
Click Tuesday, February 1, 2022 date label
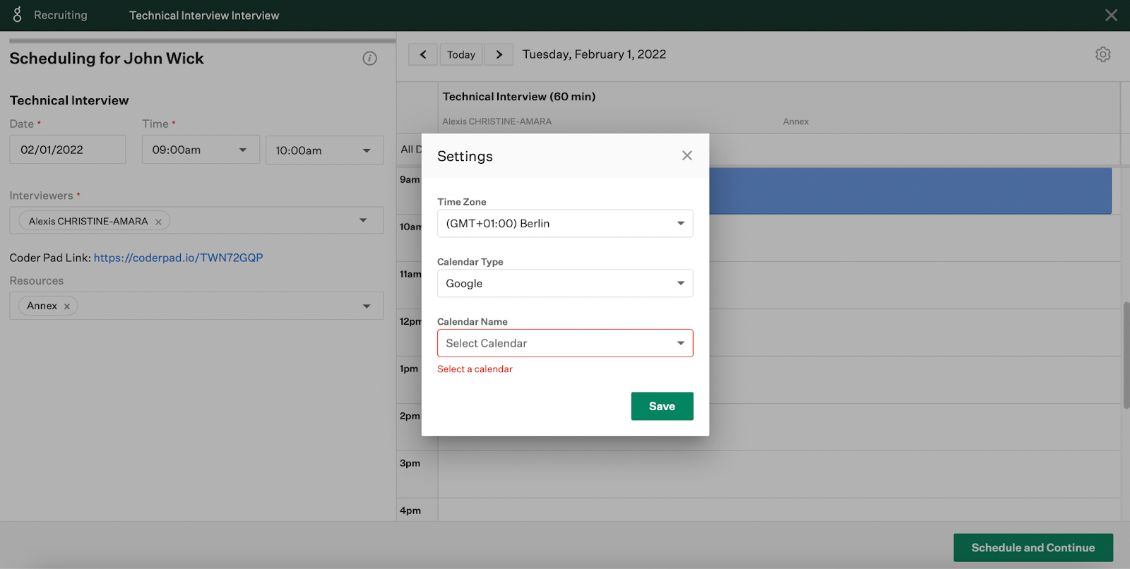[594, 54]
